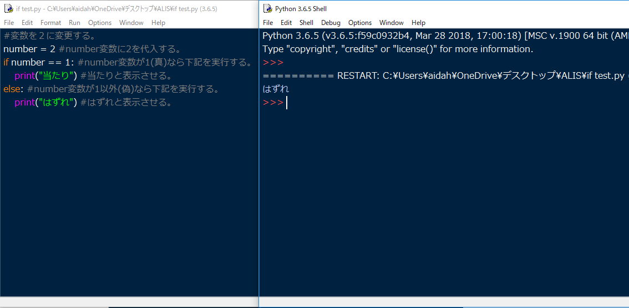Click the Python Shell window title icon
Viewport: 629px width, 308px height.
click(267, 9)
